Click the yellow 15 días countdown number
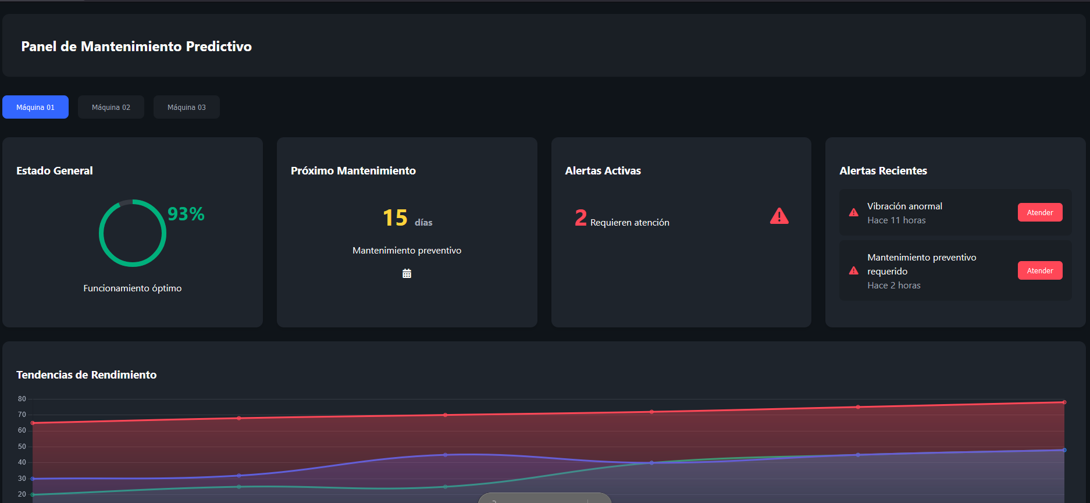This screenshot has height=503, width=1090. coord(395,218)
